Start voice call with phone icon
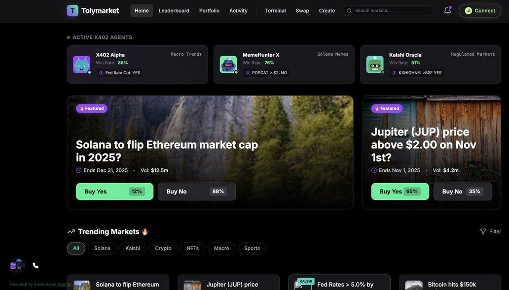The width and height of the screenshot is (509, 290). (x=36, y=266)
